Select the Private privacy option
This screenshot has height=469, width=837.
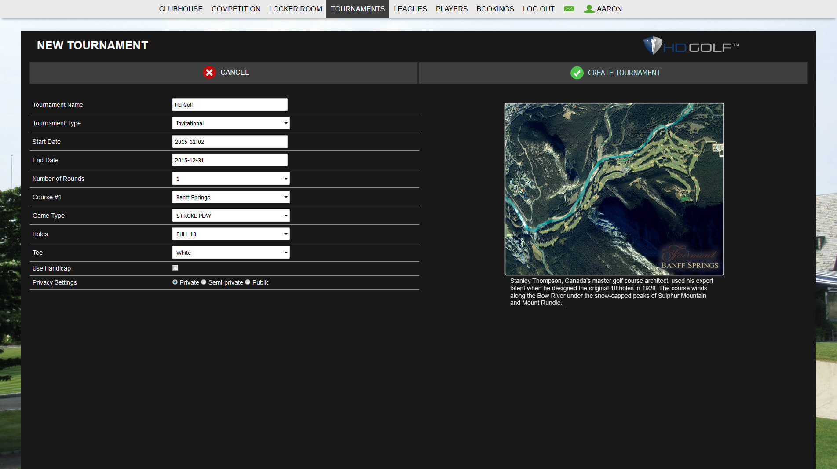pos(175,282)
